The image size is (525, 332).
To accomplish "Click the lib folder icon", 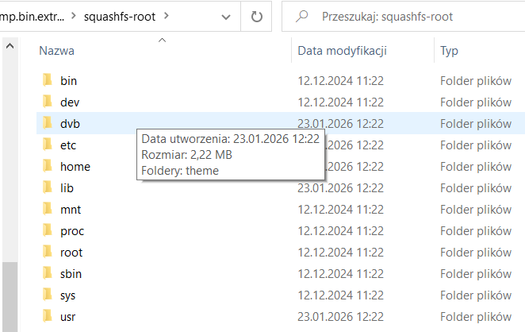I will pyautogui.click(x=48, y=188).
